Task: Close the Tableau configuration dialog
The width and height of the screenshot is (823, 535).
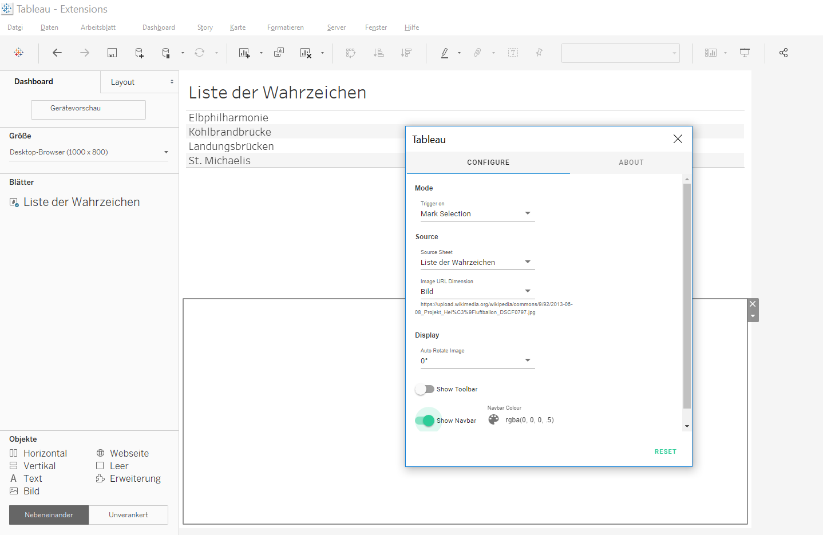Action: click(x=678, y=139)
